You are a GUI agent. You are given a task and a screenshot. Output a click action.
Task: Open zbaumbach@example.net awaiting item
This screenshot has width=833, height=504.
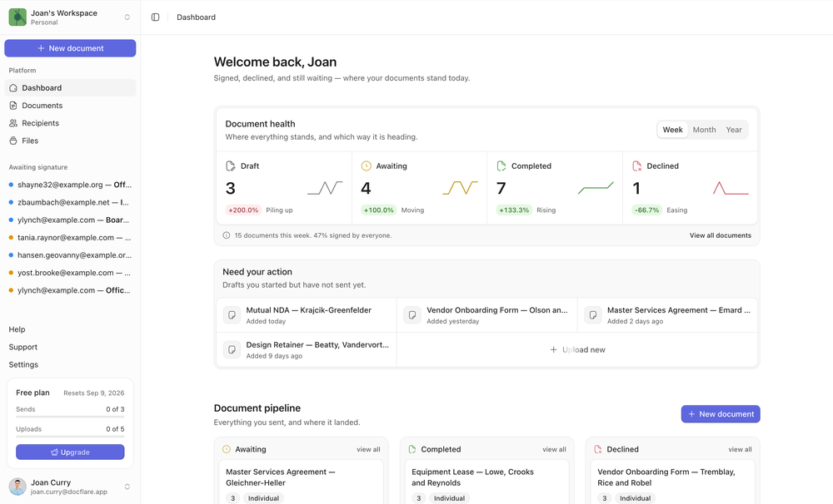click(70, 202)
